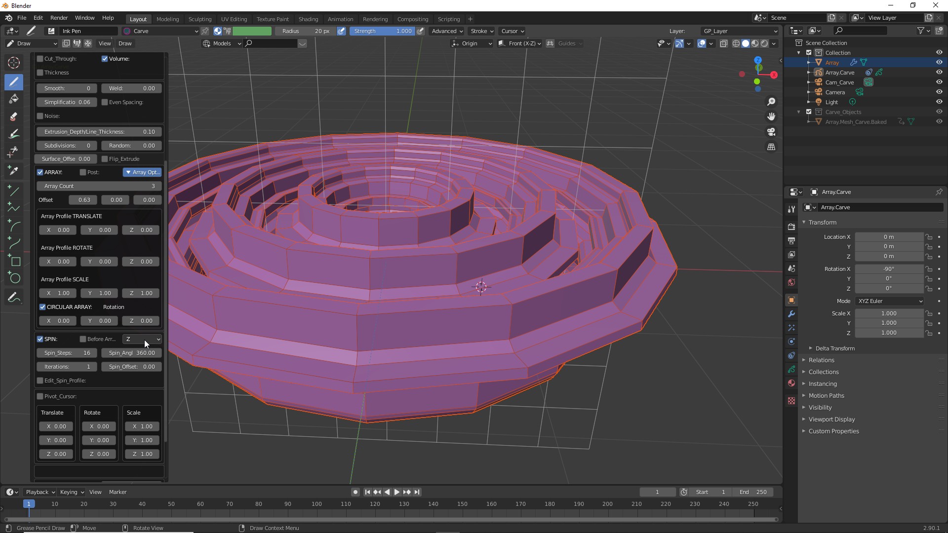
Task: Expand the Relations panel
Action: (x=822, y=360)
